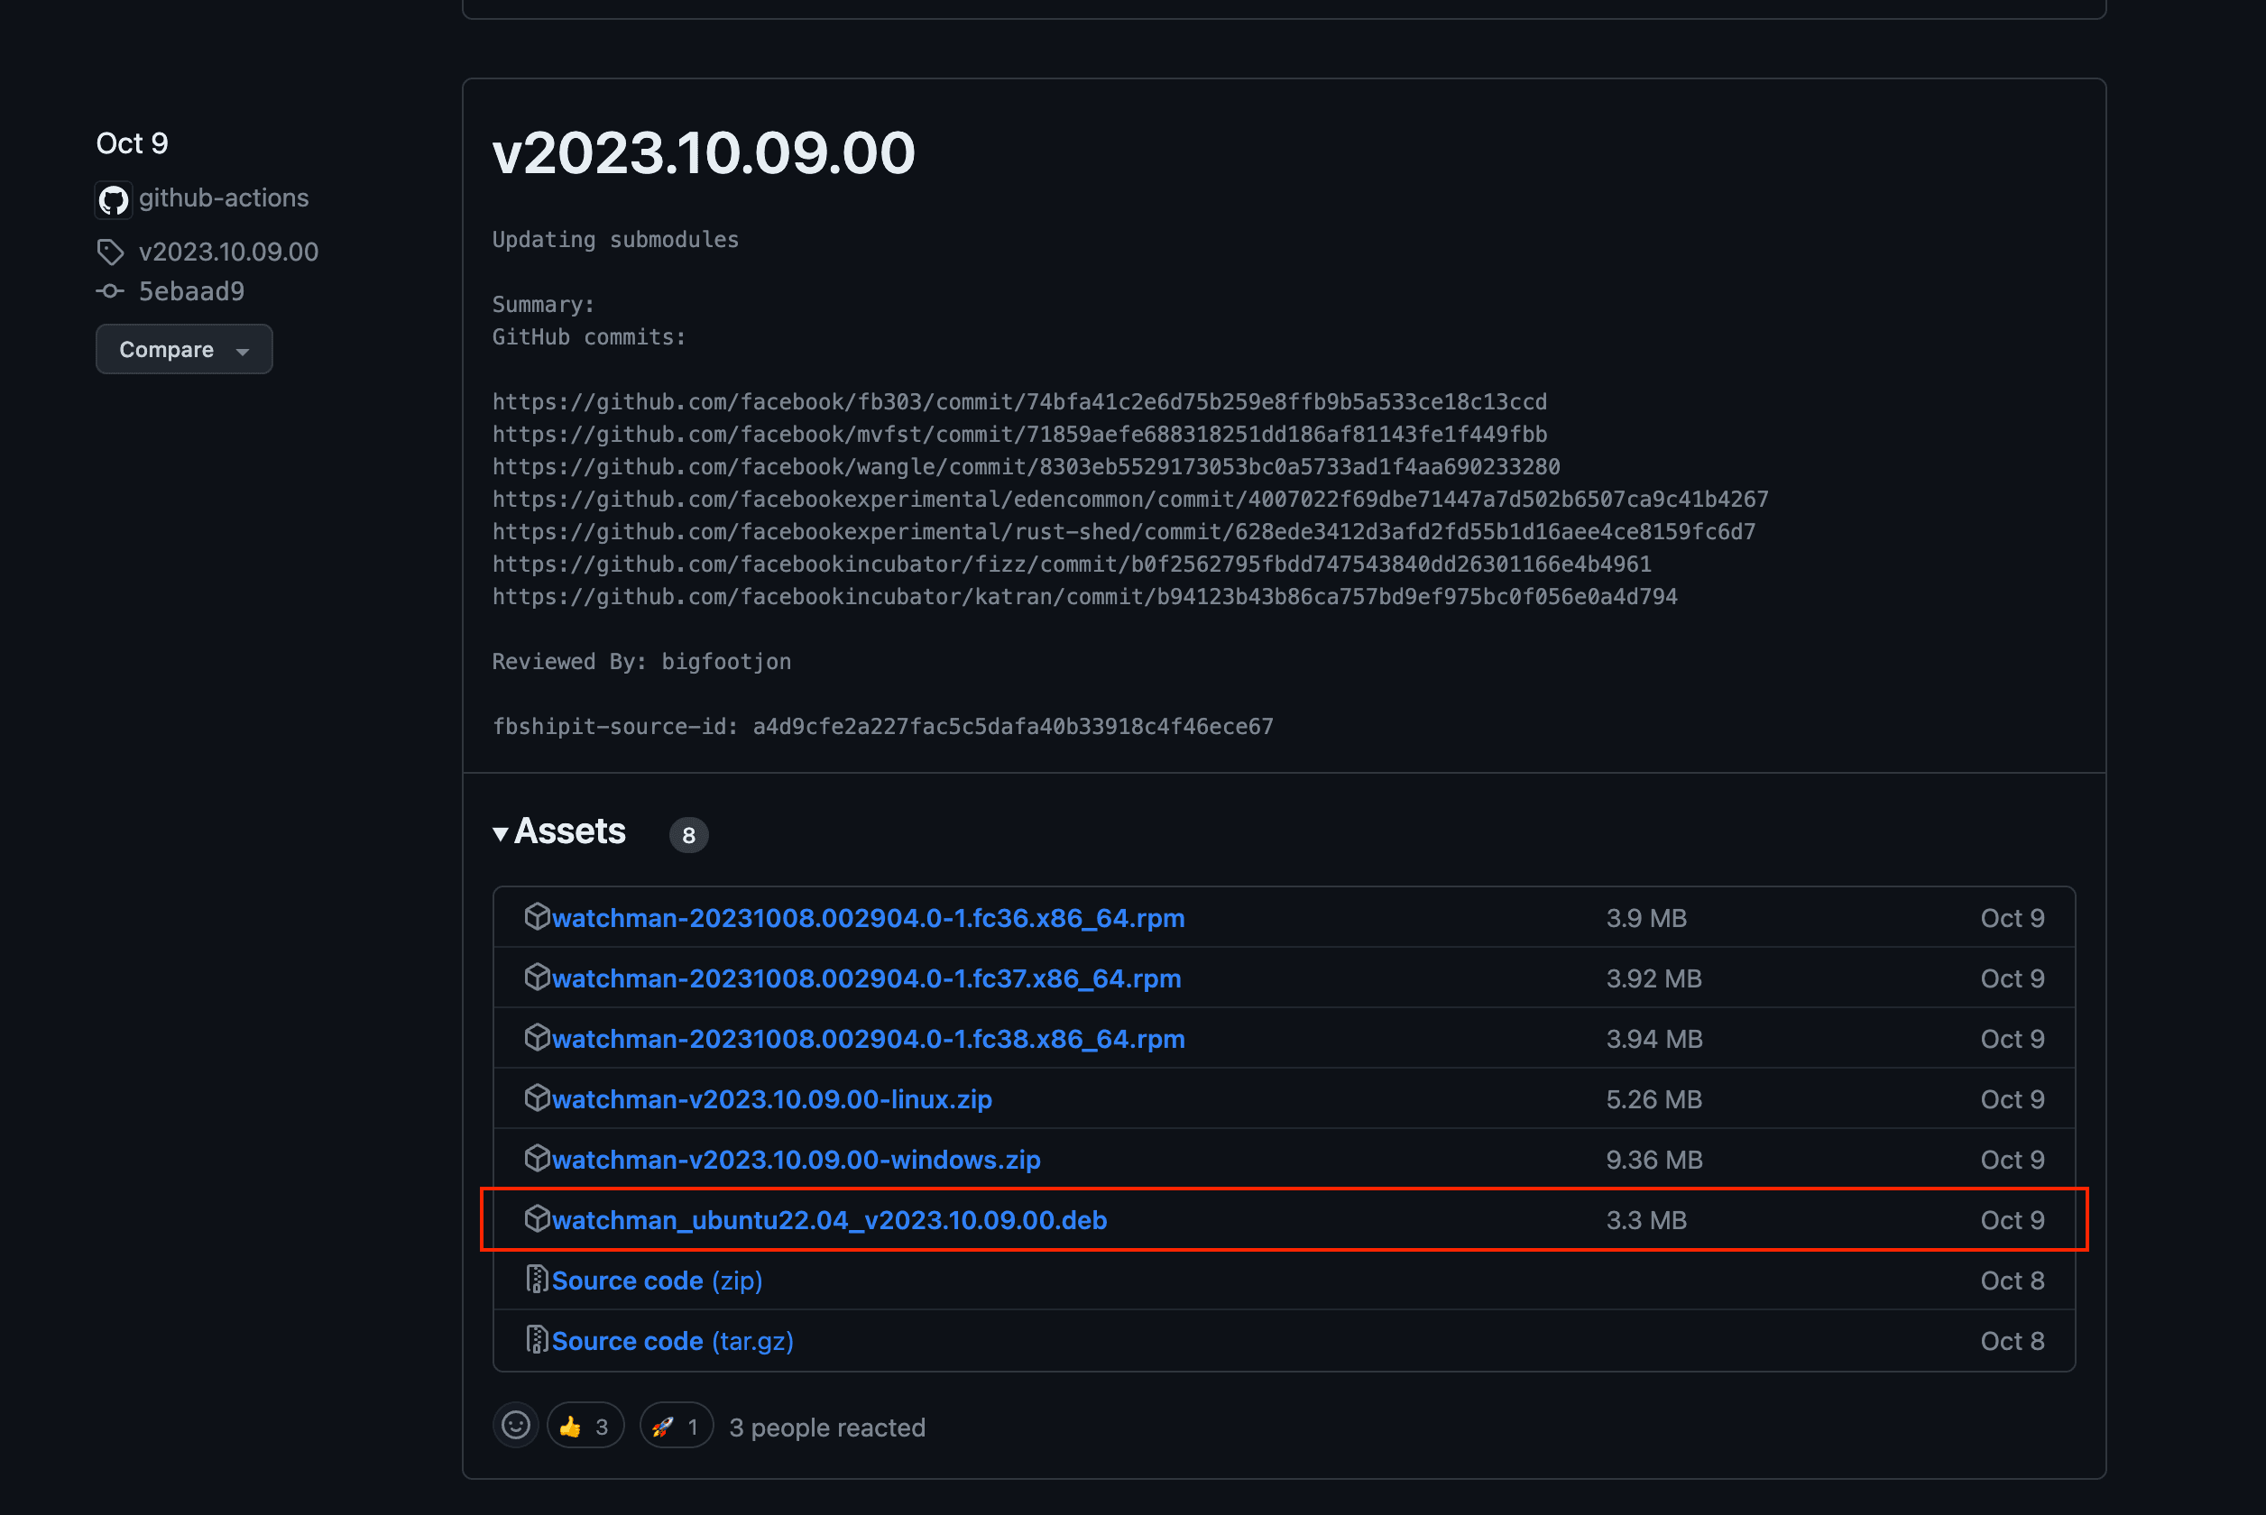Image resolution: width=2266 pixels, height=1515 pixels.
Task: Click the 3.94 MB size value
Action: pyautogui.click(x=1653, y=1039)
